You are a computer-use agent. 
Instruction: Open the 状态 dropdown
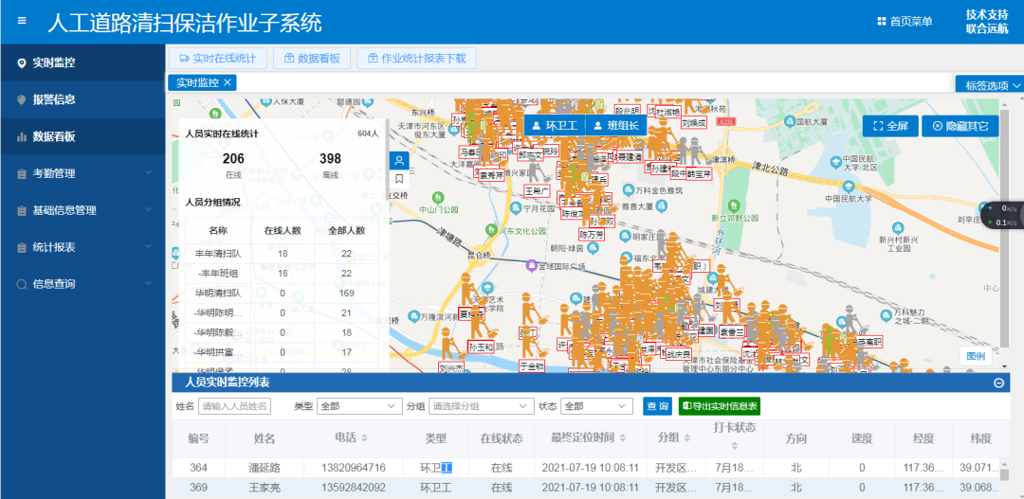596,405
